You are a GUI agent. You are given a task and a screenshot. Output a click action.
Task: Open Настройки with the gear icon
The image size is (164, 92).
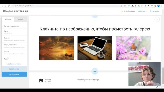click(x=155, y=11)
